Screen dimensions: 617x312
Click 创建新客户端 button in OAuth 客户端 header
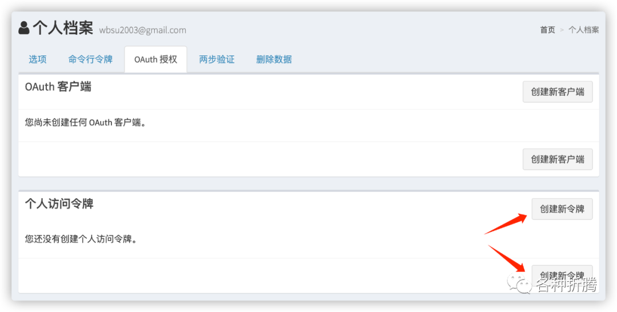558,91
